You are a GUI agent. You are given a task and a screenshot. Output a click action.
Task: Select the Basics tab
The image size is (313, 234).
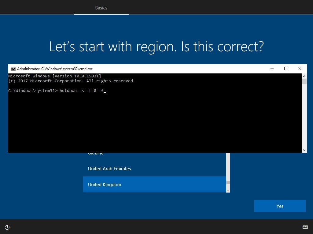coord(101,8)
